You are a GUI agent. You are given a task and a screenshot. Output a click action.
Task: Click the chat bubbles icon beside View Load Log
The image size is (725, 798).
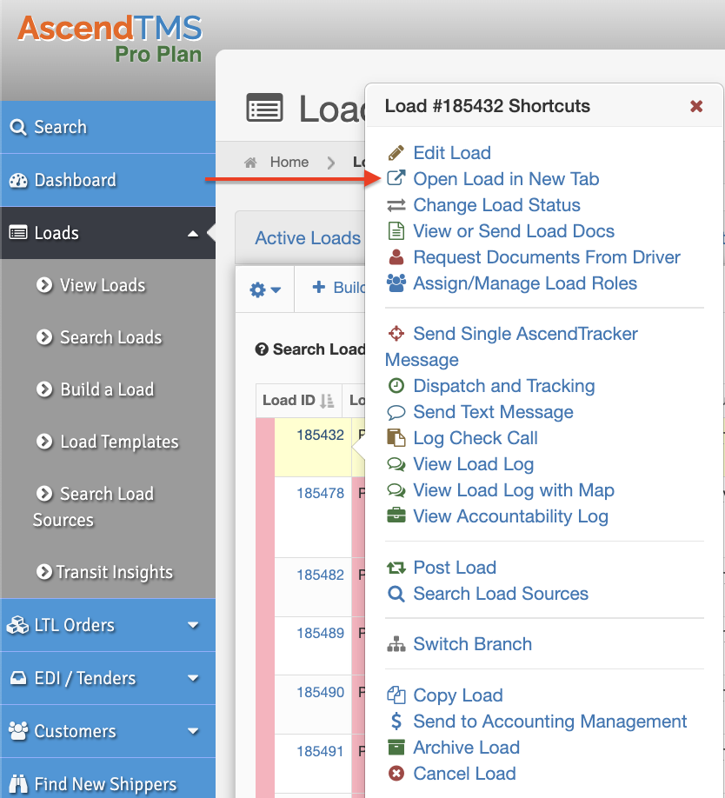(x=396, y=464)
